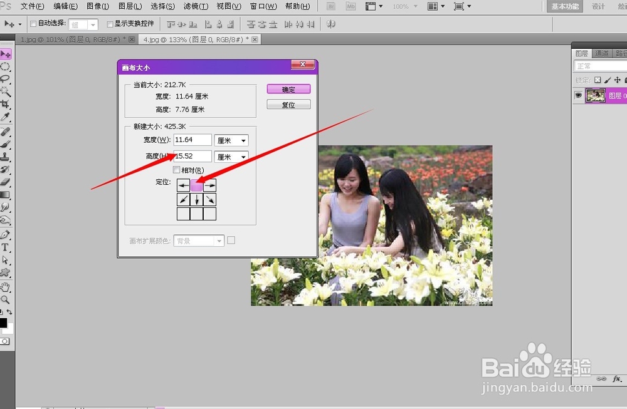Viewport: 627px width, 409px height.
Task: Open the 滤镜(T) menu
Action: tap(196, 6)
